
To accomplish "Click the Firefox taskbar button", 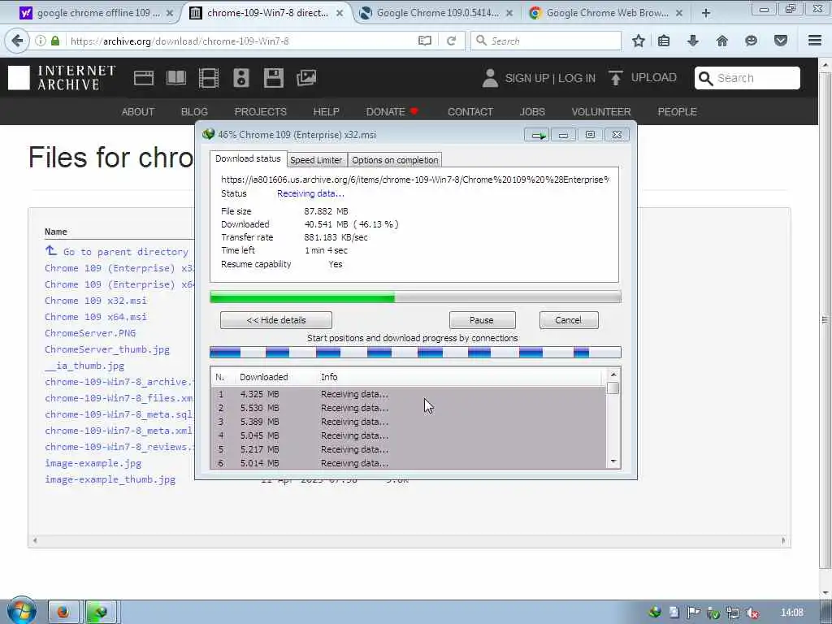I will (x=63, y=613).
